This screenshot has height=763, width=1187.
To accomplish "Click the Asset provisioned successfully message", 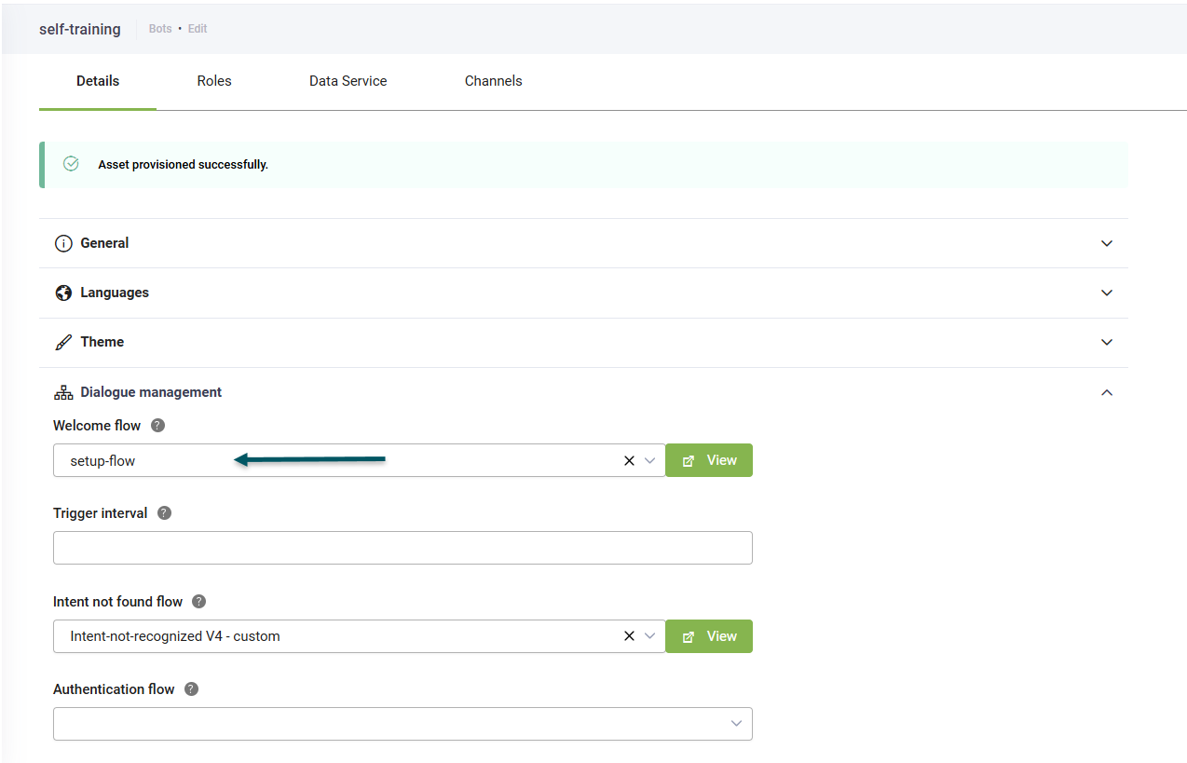I will [x=184, y=165].
